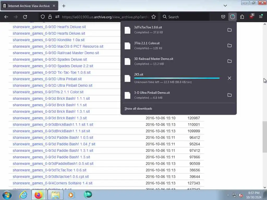Open the Pocket save icon

click(223, 17)
